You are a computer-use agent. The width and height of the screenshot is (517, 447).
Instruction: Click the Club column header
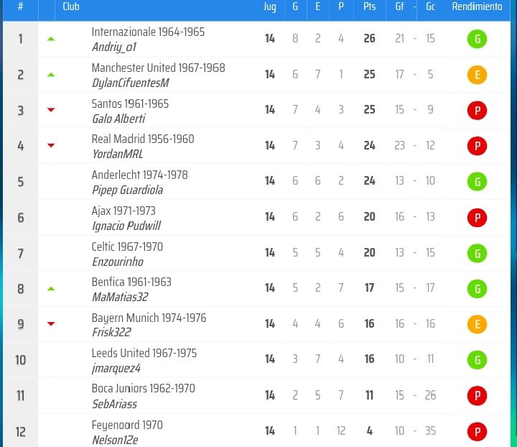click(x=71, y=6)
